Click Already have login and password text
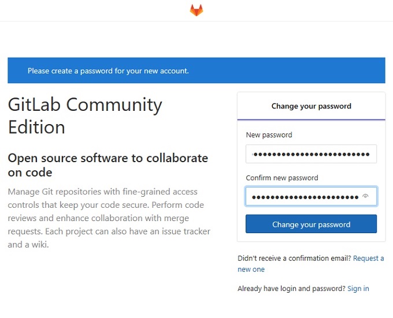Viewport: 393px width, 318px height. tap(291, 289)
